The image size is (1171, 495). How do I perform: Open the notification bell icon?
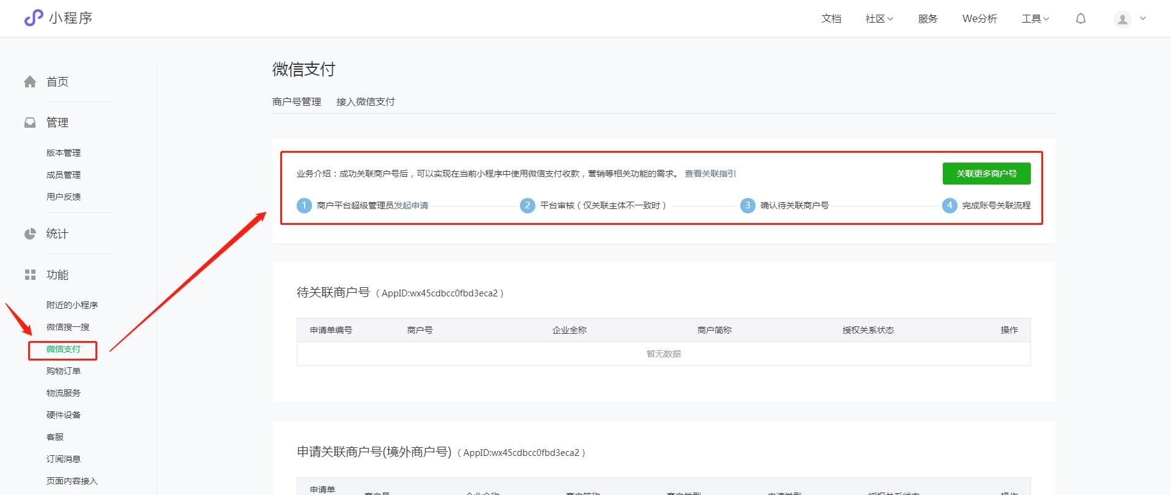pos(1081,18)
